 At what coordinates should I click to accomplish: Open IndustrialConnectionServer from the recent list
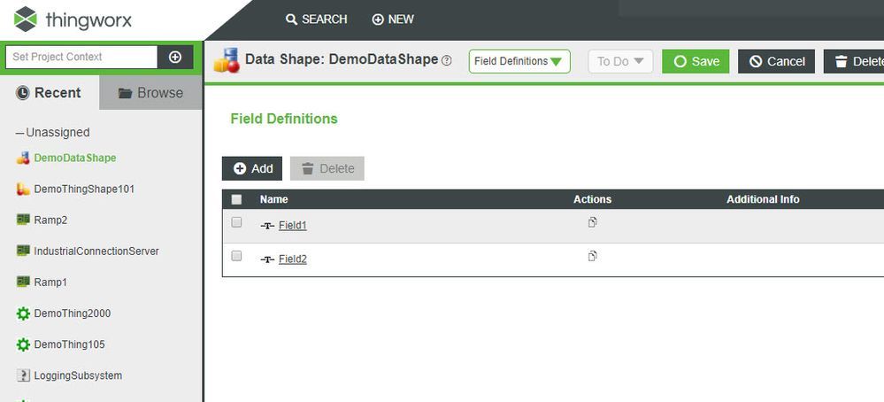click(x=96, y=251)
